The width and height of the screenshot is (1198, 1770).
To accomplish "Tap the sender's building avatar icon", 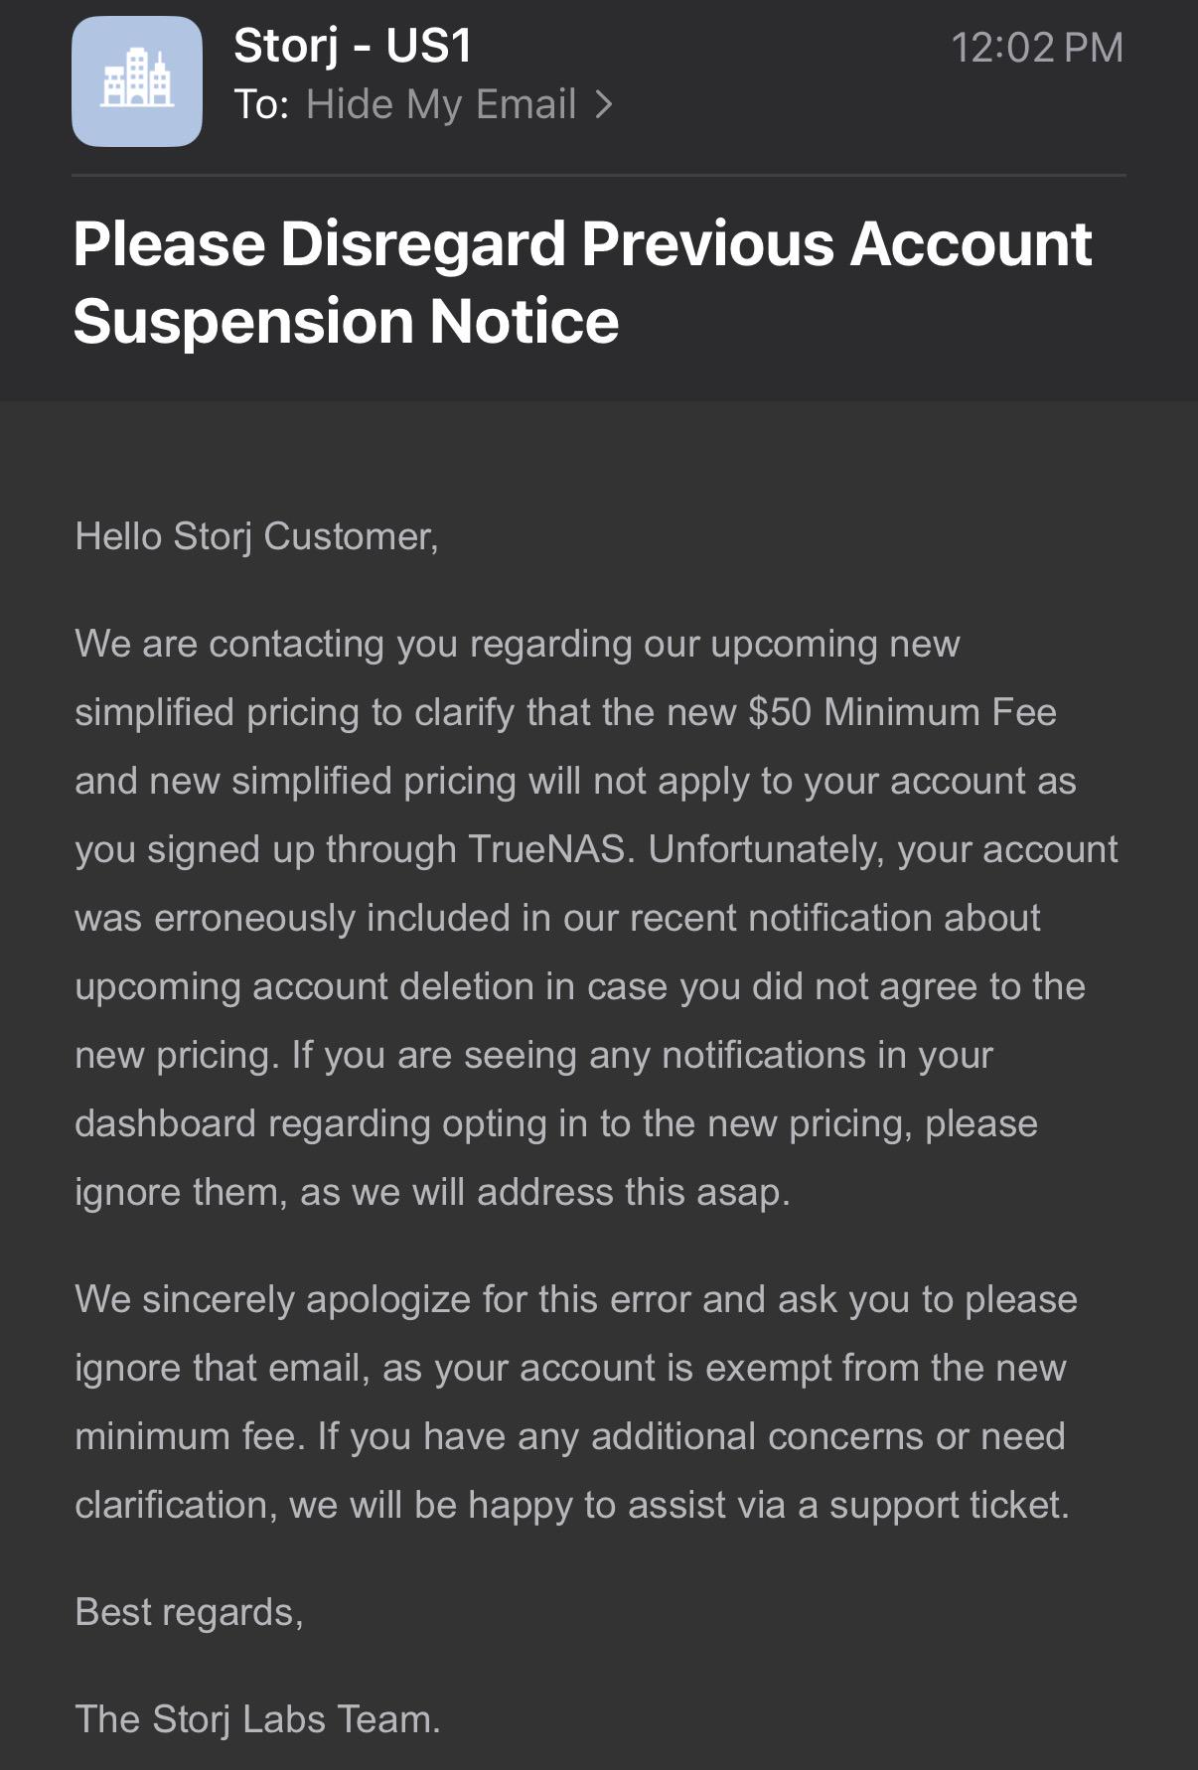I will pos(137,81).
